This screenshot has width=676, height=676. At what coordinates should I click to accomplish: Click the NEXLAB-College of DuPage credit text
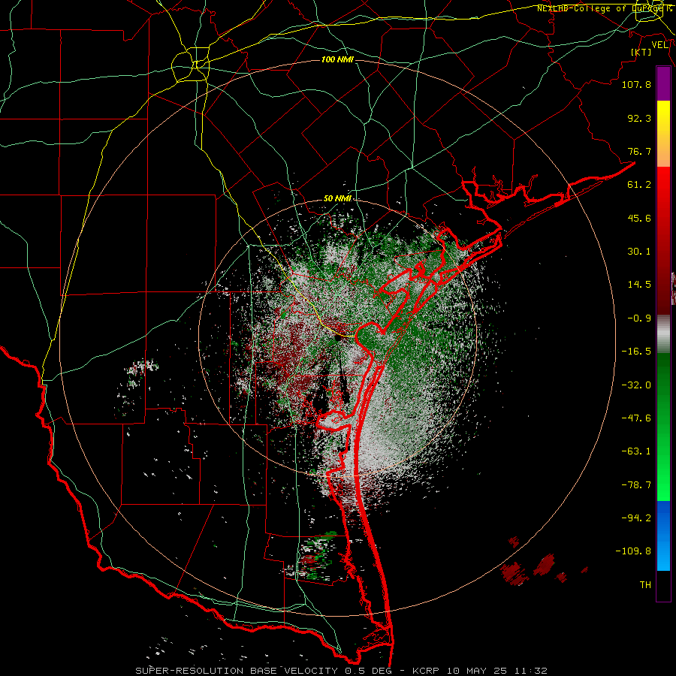pyautogui.click(x=604, y=8)
